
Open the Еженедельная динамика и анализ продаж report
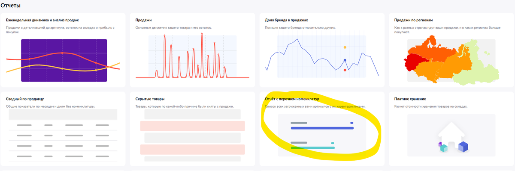pos(42,20)
